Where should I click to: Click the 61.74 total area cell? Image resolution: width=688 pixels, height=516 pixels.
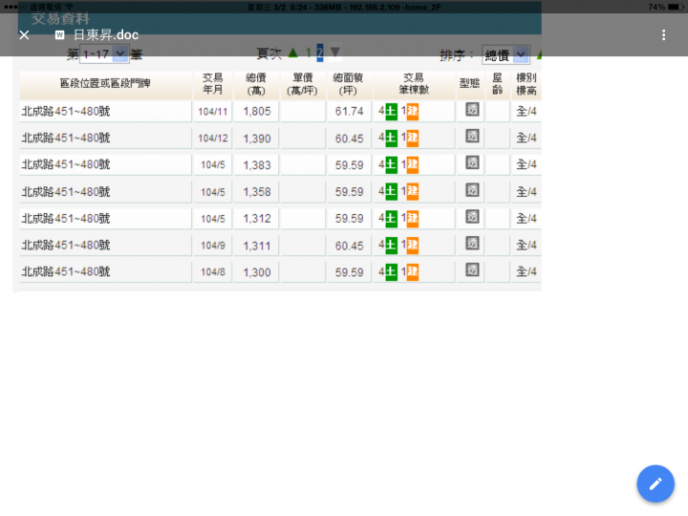pyautogui.click(x=350, y=112)
